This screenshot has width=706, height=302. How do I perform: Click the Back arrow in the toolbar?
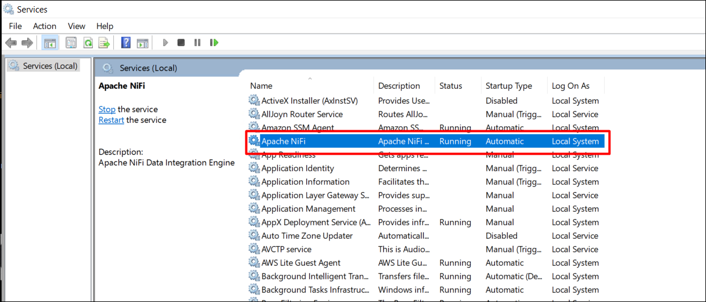pos(11,43)
